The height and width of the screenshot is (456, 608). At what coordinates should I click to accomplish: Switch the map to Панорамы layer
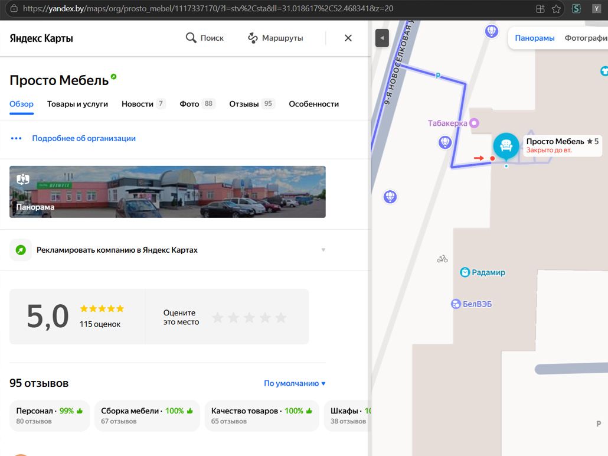pos(534,38)
